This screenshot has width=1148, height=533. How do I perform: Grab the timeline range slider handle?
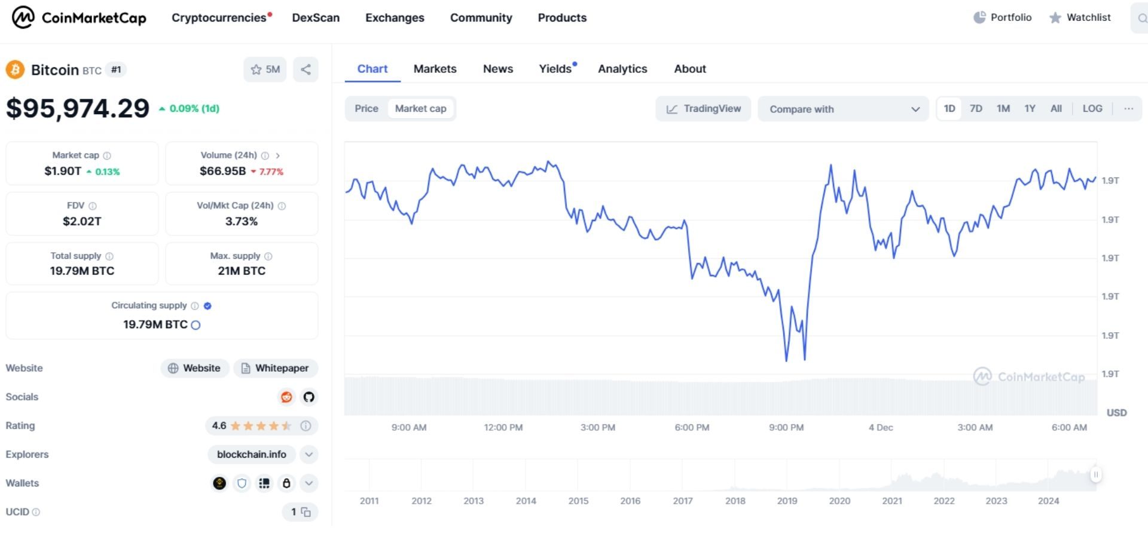1095,475
